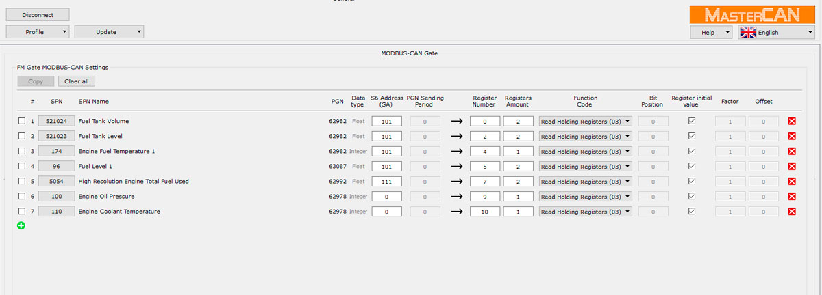Image resolution: width=822 pixels, height=295 pixels.
Task: Edit Registers Amount field for Engine Fuel Temperature 1
Action: tap(518, 151)
